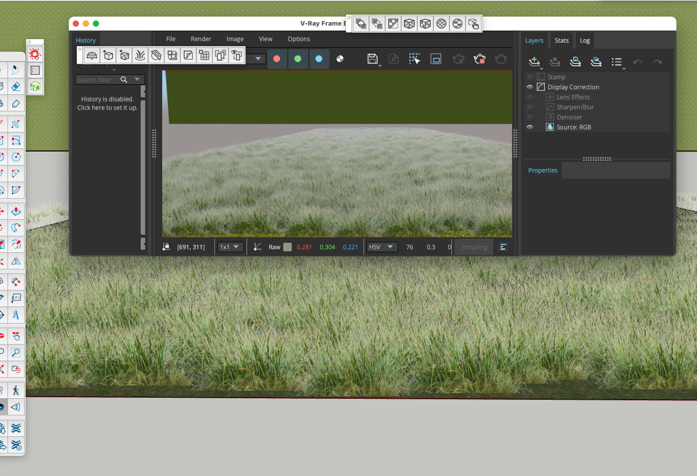The image size is (697, 476).
Task: Hide the Display Correction layer
Action: click(x=530, y=87)
